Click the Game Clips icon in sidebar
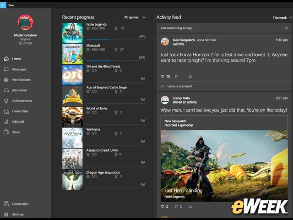The height and width of the screenshot is (220, 293). click(6, 111)
